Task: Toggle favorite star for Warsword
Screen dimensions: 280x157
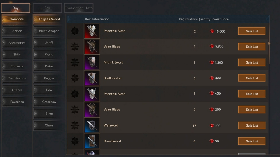Action: coord(75,125)
